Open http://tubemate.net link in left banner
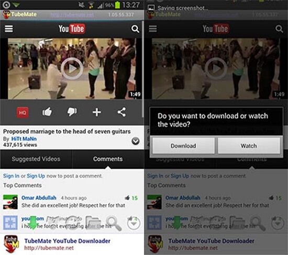The width and height of the screenshot is (288, 255). [49, 248]
